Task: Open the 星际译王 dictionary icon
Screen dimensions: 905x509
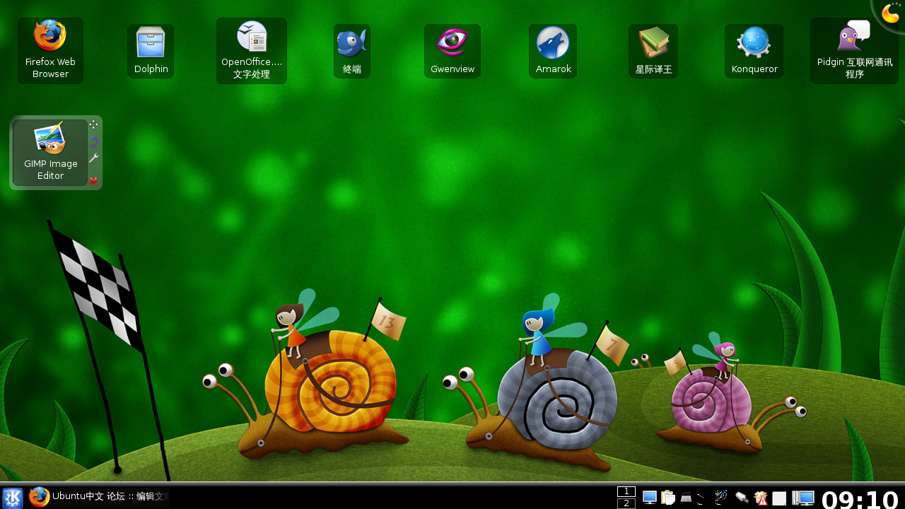Action: tap(653, 51)
